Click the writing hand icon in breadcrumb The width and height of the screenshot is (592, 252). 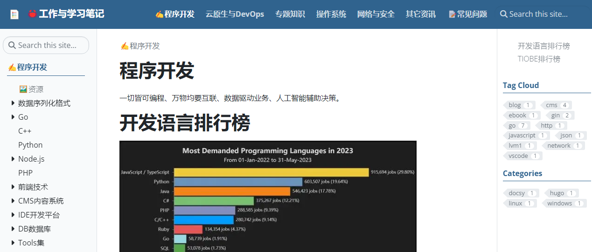pyautogui.click(x=125, y=46)
